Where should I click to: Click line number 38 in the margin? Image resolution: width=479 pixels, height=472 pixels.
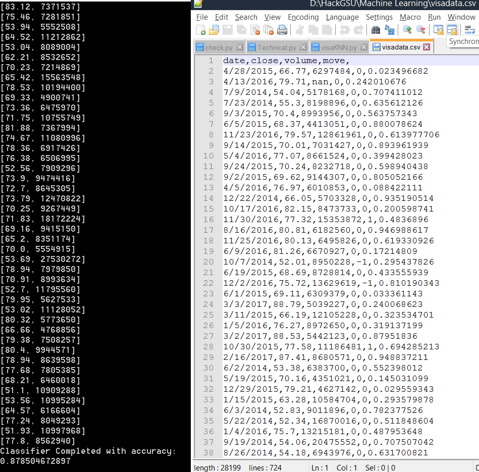click(x=208, y=453)
